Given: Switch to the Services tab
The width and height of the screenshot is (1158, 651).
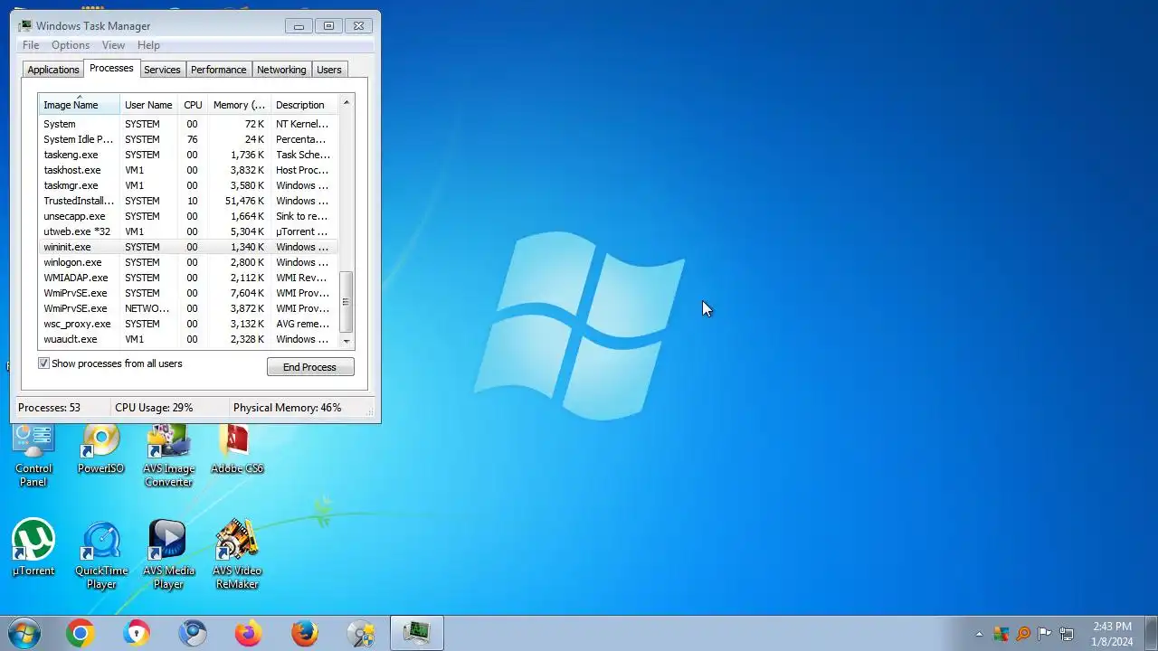Looking at the screenshot, I should coord(162,70).
